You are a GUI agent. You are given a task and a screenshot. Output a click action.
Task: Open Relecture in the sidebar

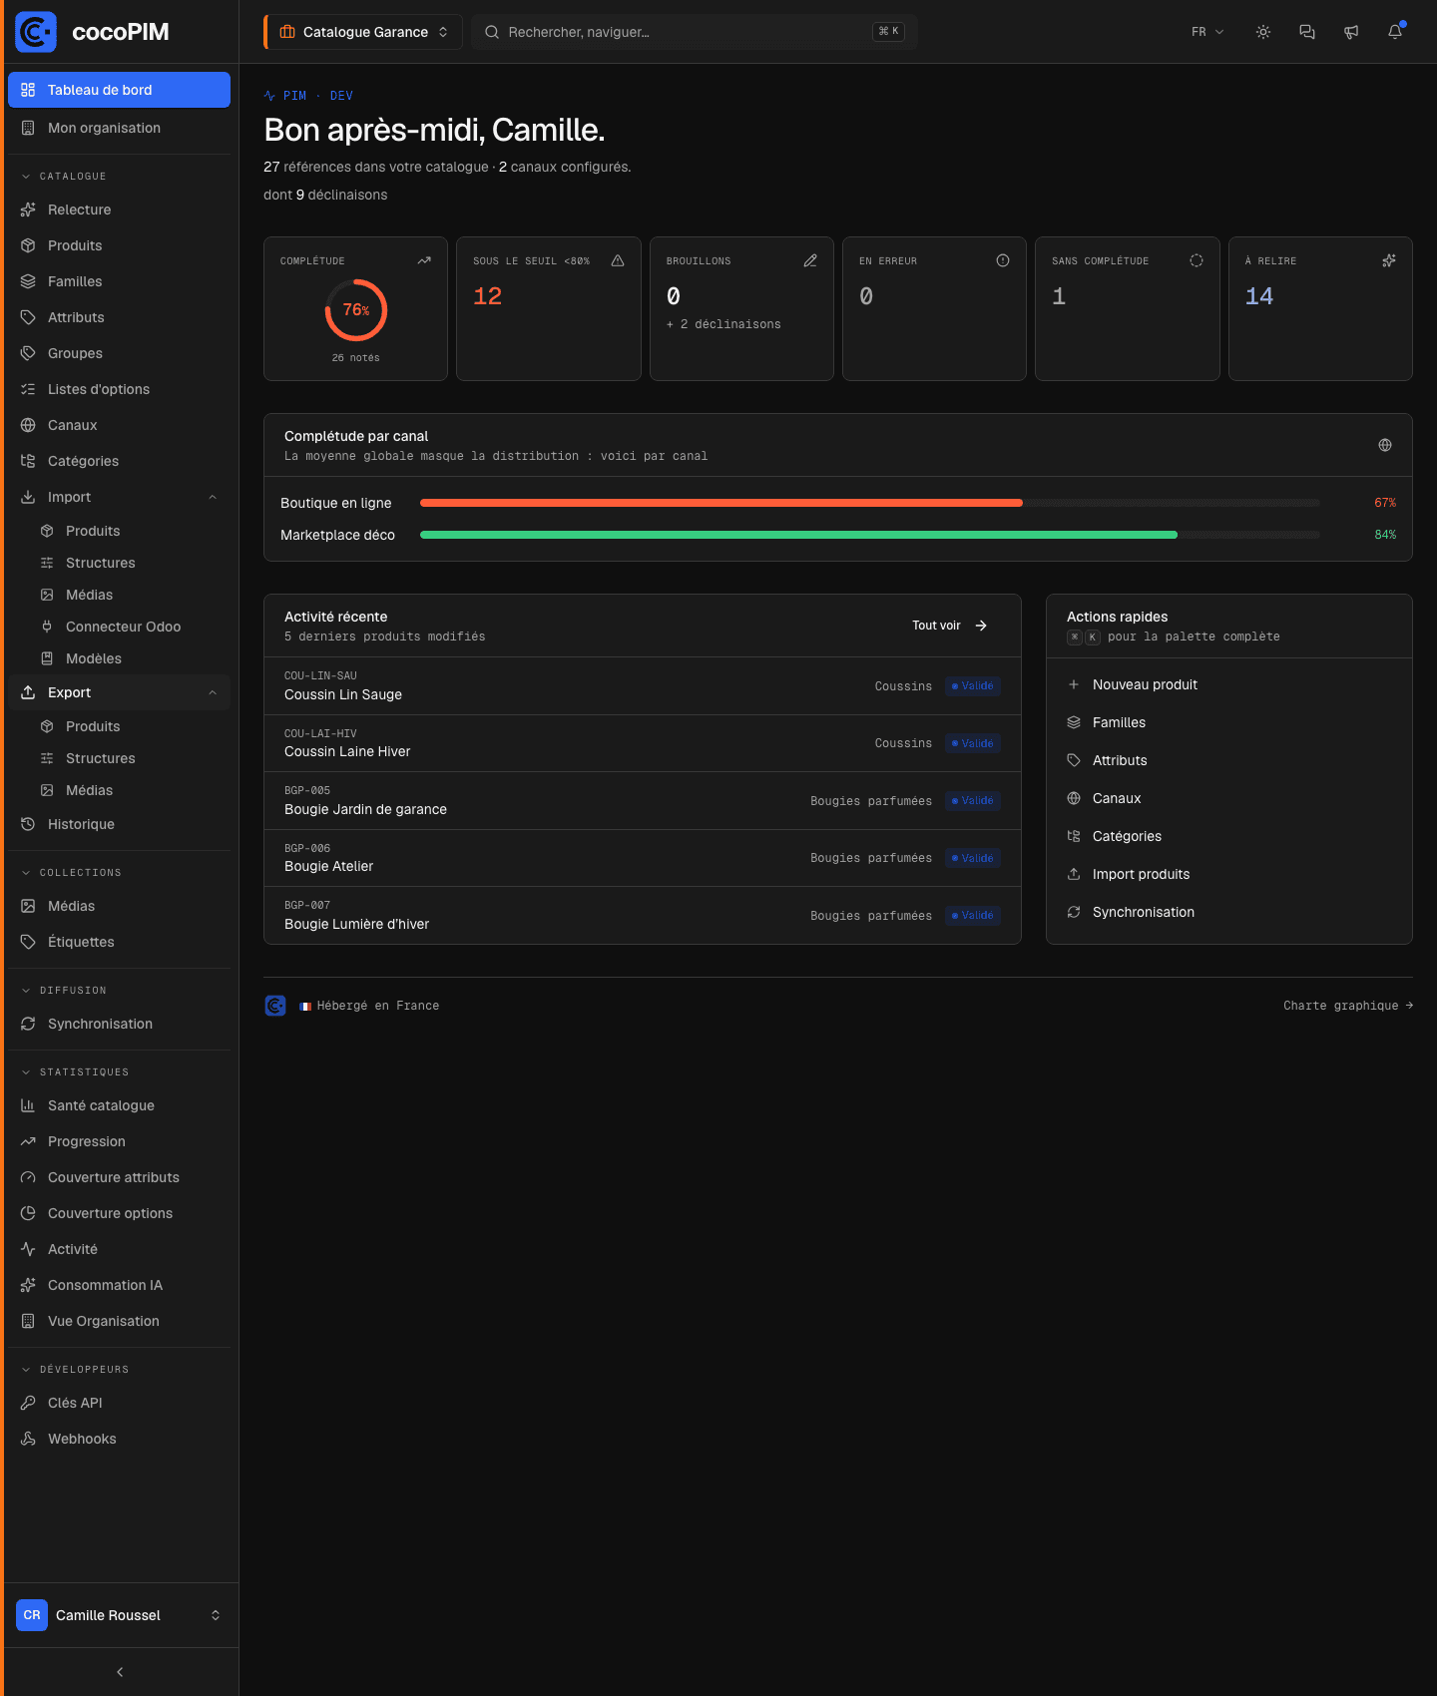[x=119, y=210]
